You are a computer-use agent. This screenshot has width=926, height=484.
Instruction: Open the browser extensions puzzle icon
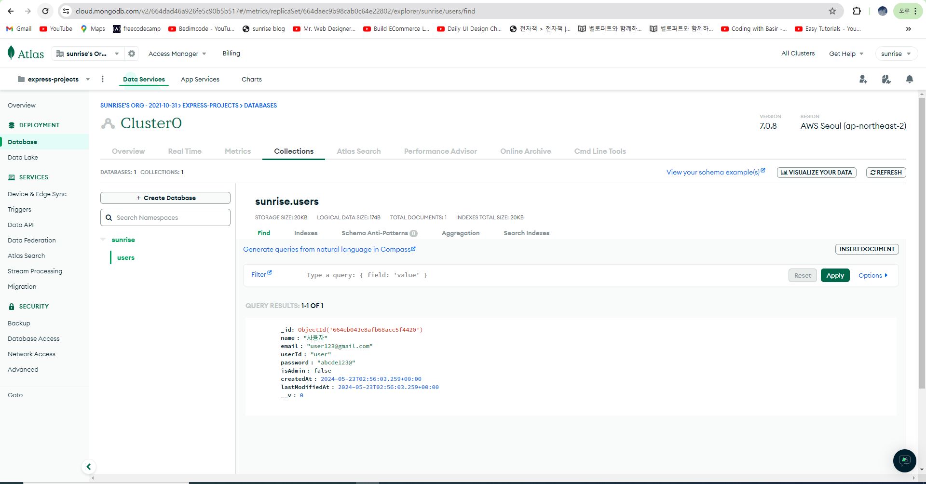(857, 11)
